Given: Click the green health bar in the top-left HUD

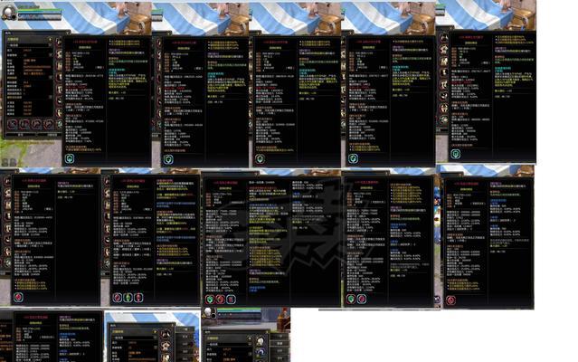Looking at the screenshot, I should tap(40, 11).
